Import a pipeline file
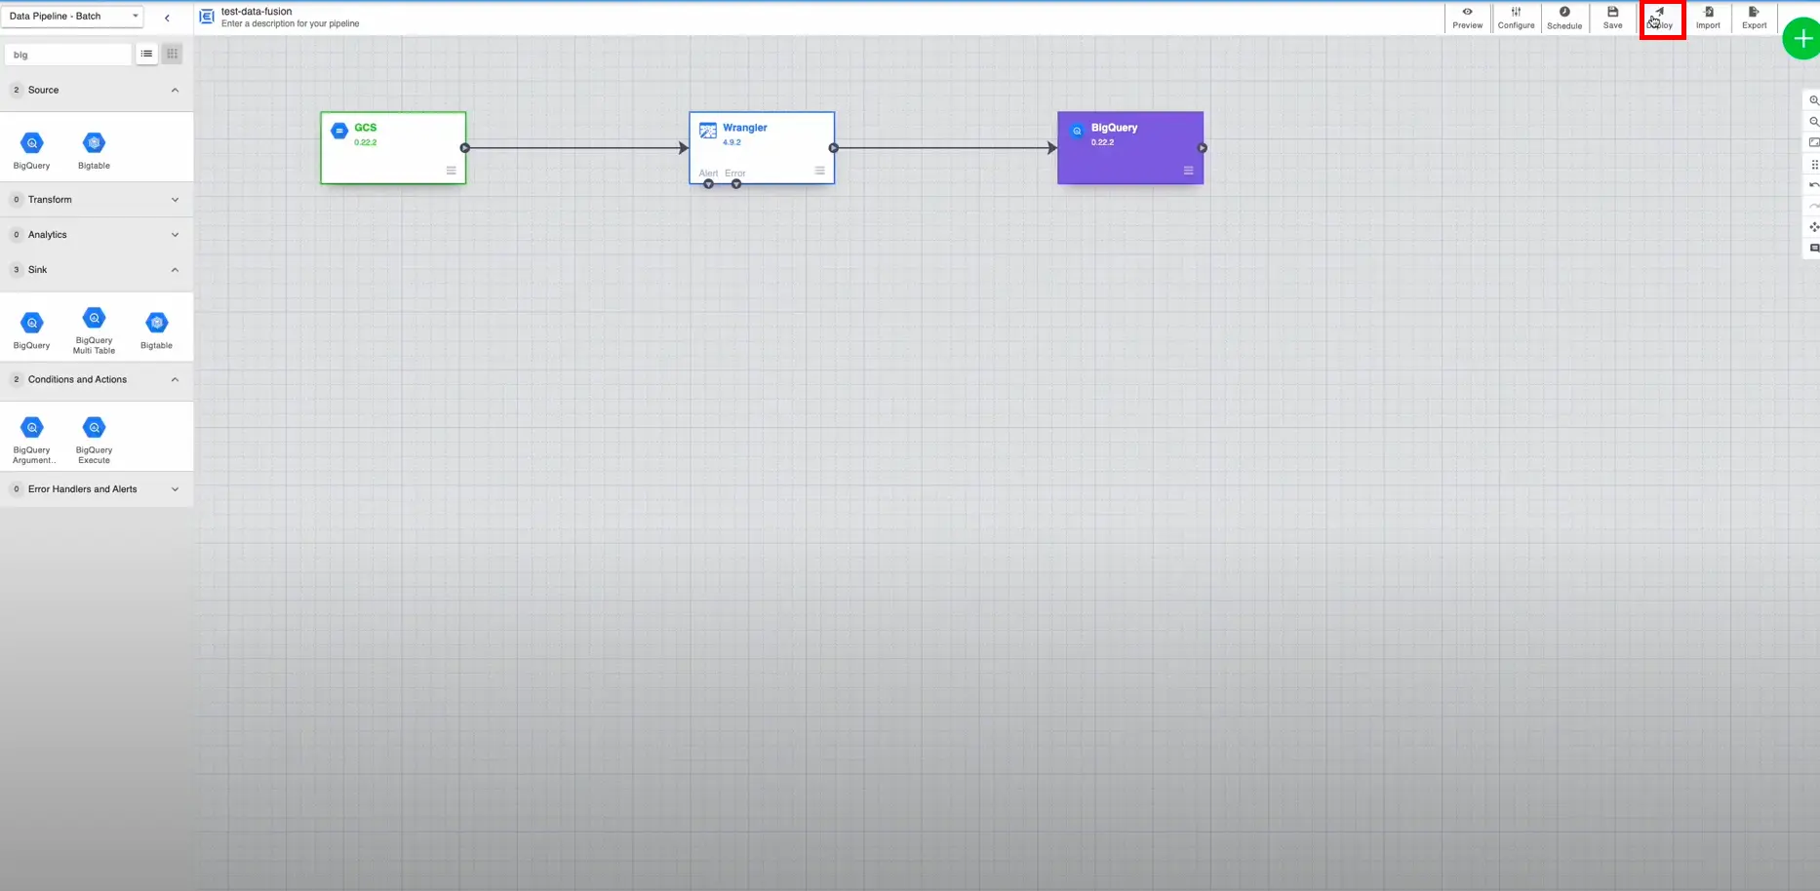Image resolution: width=1820 pixels, height=891 pixels. pyautogui.click(x=1708, y=18)
